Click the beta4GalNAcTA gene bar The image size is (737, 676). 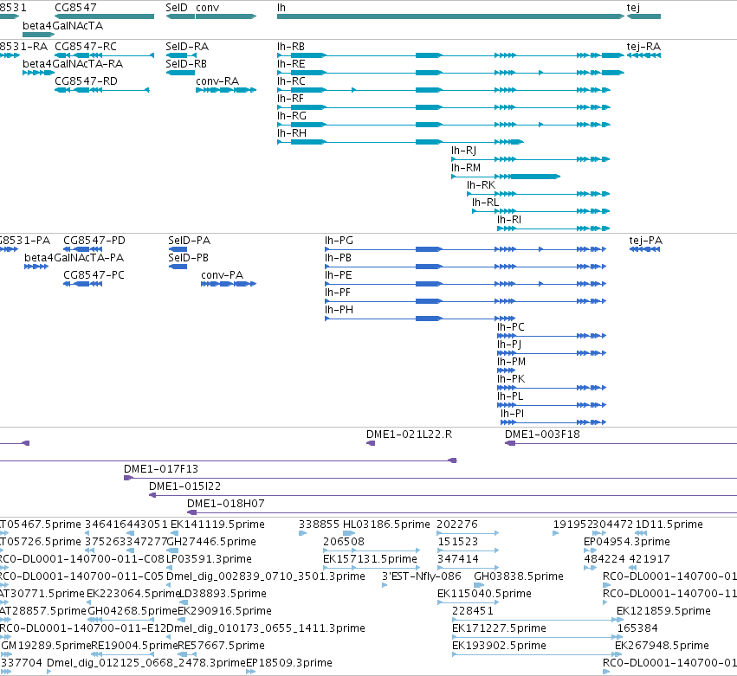click(39, 35)
